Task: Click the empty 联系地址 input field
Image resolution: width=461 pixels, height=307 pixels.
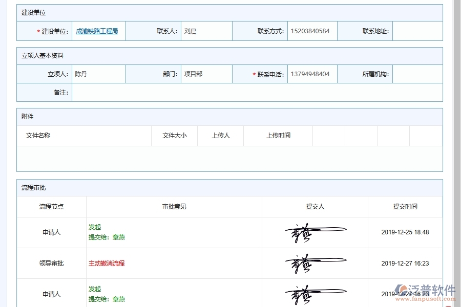Action: [x=417, y=31]
